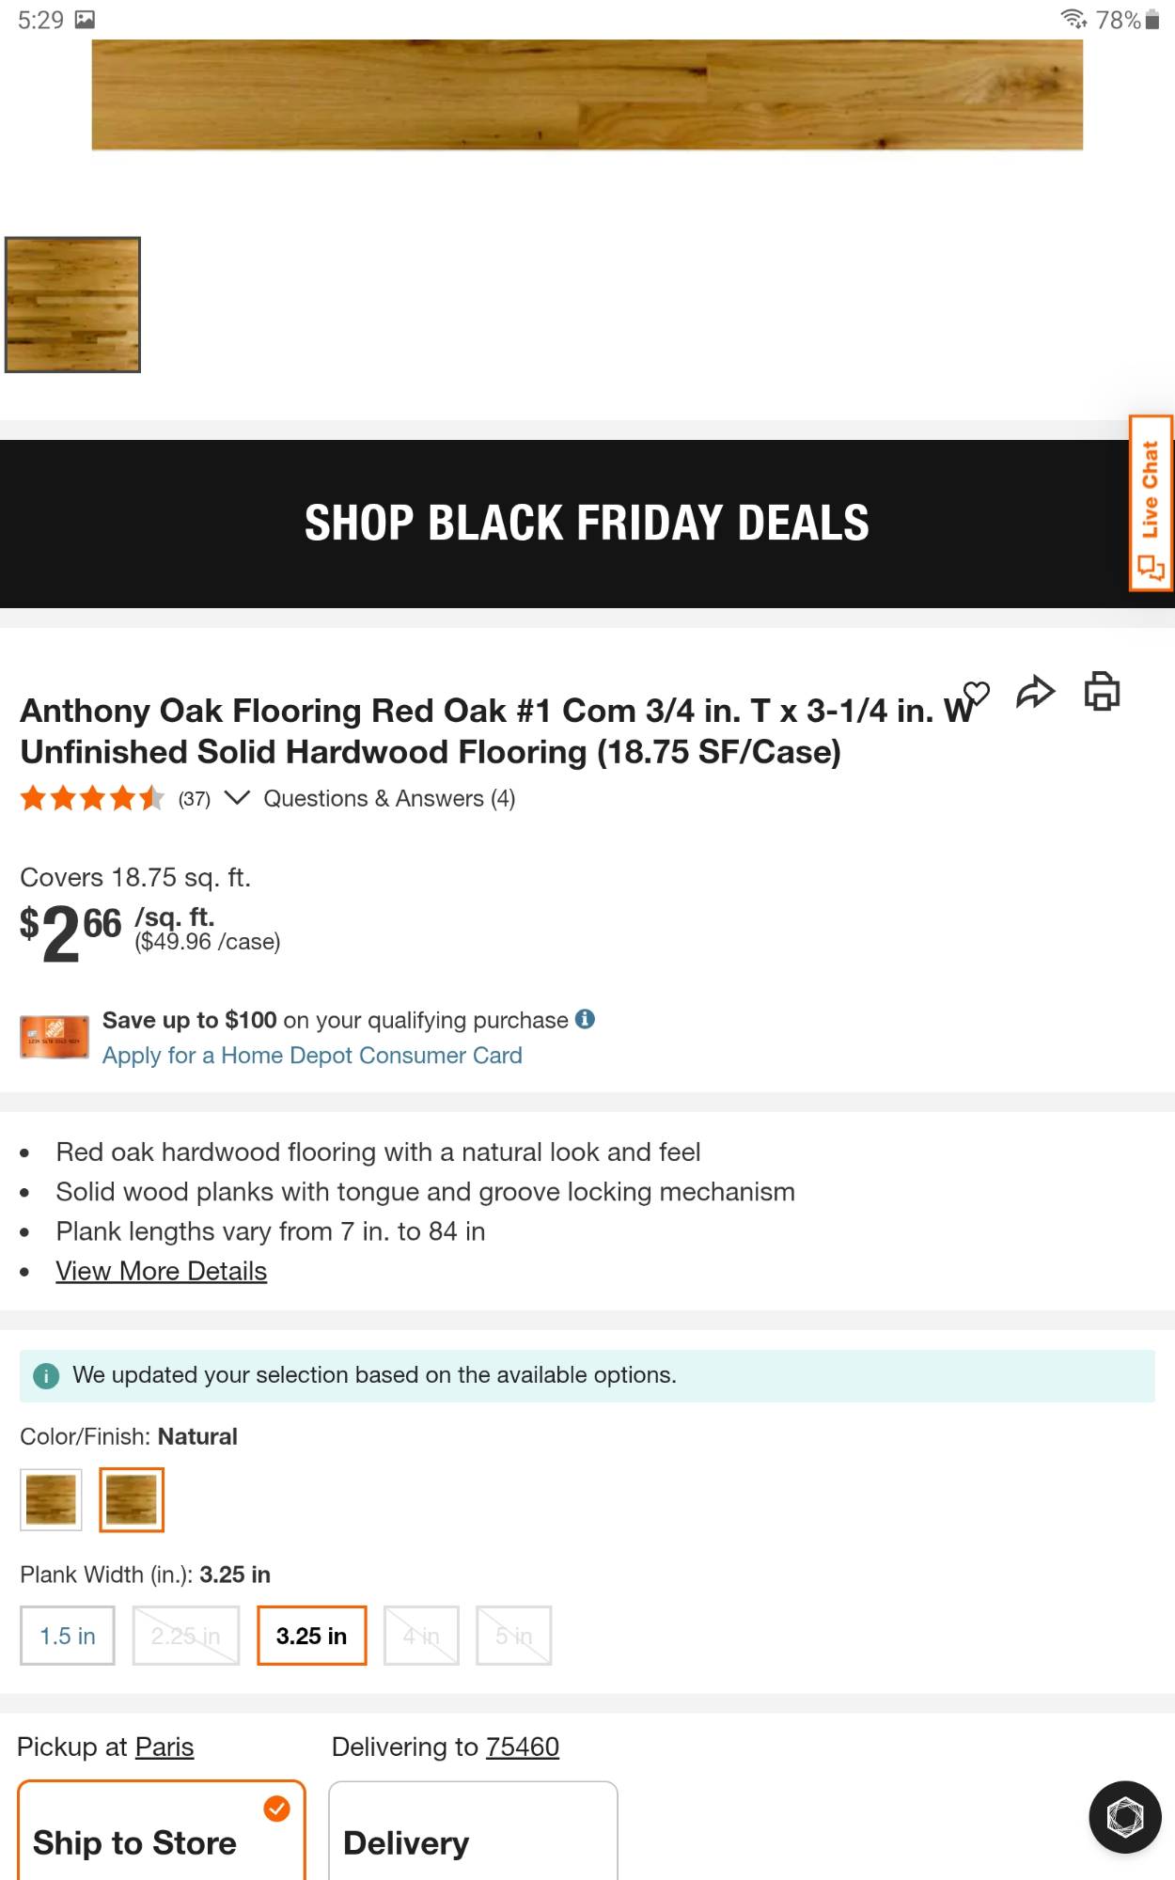This screenshot has width=1175, height=1880.
Task: Open Questions & Answers (4)
Action: [x=389, y=798]
